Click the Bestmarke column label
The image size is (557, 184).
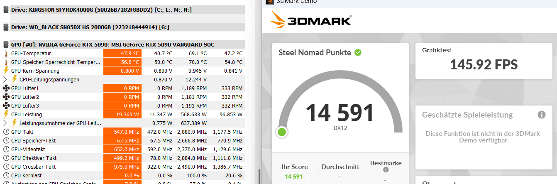[x=386, y=163]
